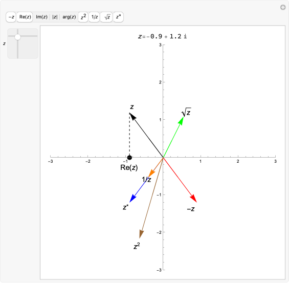Click the z 2D slider knob
Image resolution: width=289 pixels, height=283 pixels.
pos(17,37)
